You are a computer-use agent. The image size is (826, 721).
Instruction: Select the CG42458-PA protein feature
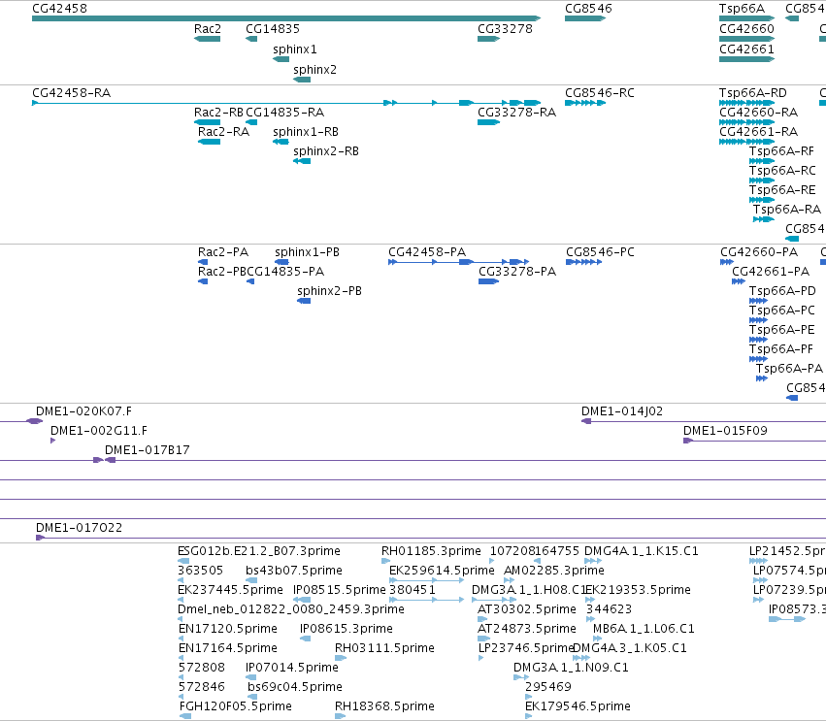458,262
